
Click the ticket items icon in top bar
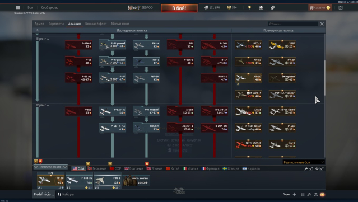273,7
